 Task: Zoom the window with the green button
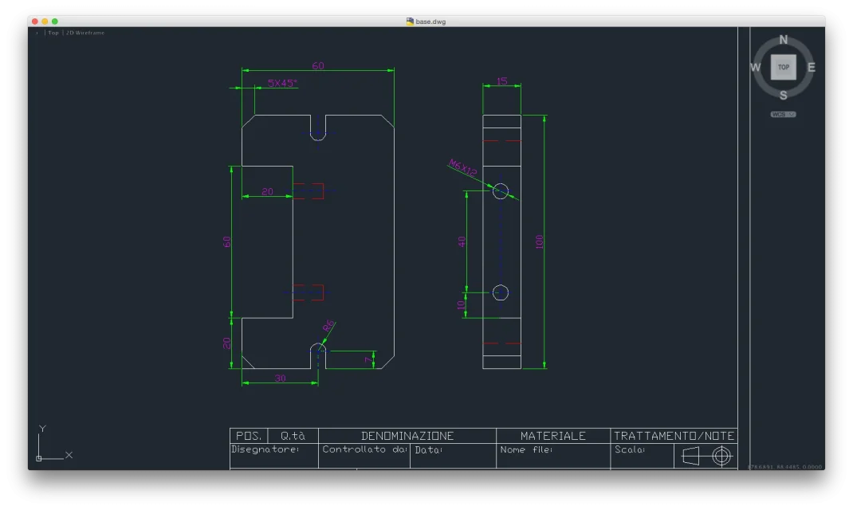54,22
